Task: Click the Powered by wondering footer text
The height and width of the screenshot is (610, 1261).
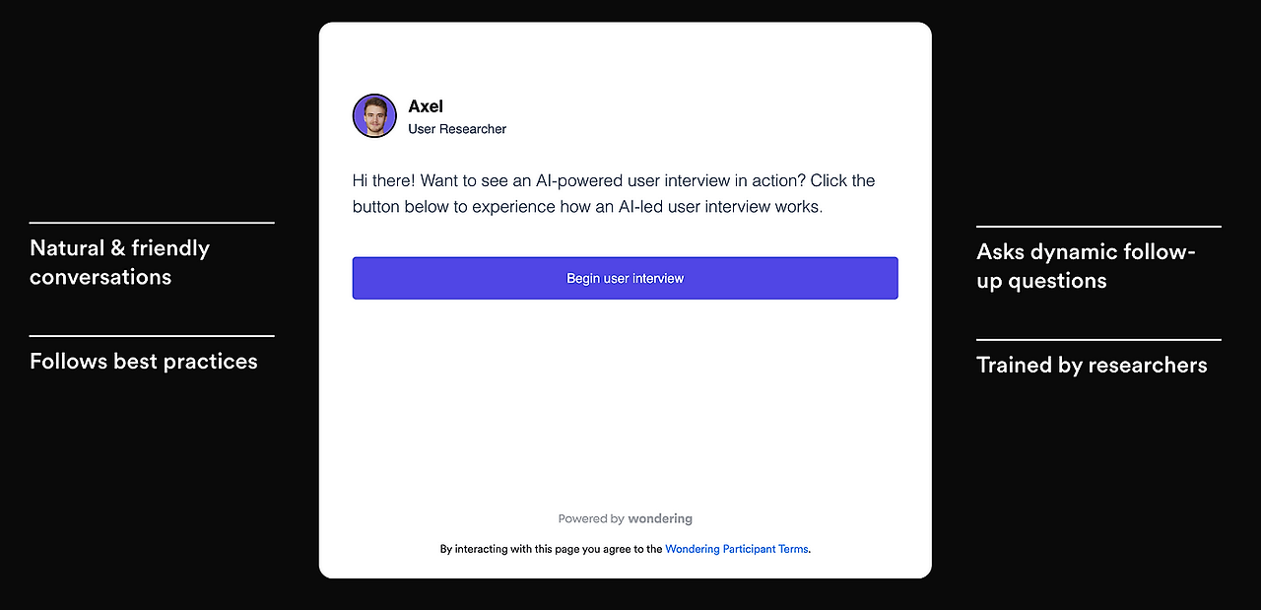Action: pyautogui.click(x=625, y=518)
